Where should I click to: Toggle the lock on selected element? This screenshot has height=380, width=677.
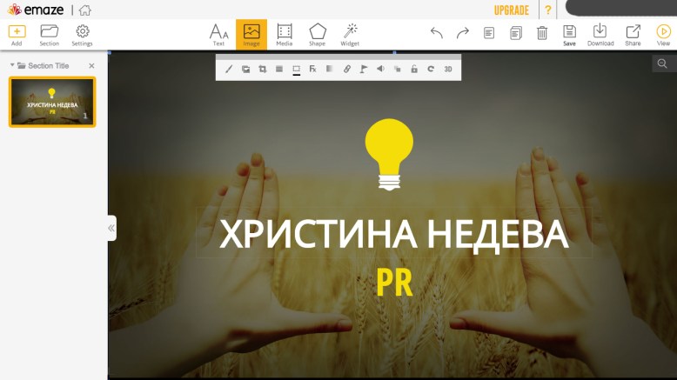[x=414, y=69]
